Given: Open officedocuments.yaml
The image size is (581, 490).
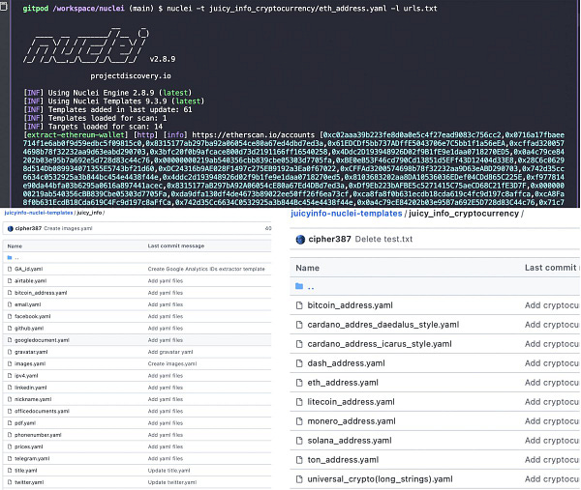Looking at the screenshot, I should click(x=42, y=411).
